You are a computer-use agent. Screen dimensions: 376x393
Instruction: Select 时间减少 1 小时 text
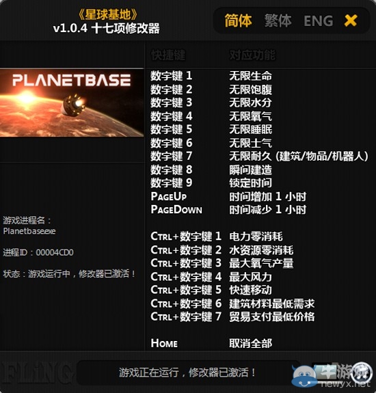268,210
